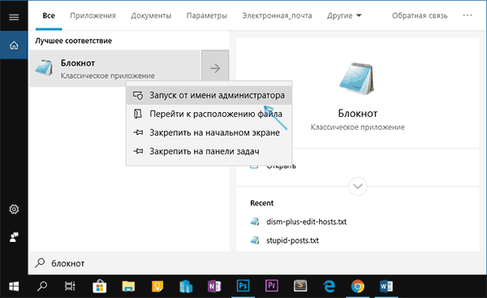Click the Notepad icon in best match
Screen dimensions: 487x298
click(x=44, y=67)
